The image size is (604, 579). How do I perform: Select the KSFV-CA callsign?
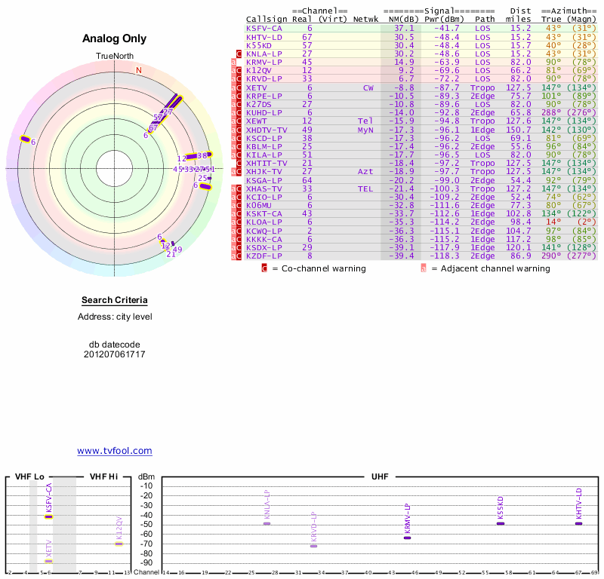click(263, 29)
